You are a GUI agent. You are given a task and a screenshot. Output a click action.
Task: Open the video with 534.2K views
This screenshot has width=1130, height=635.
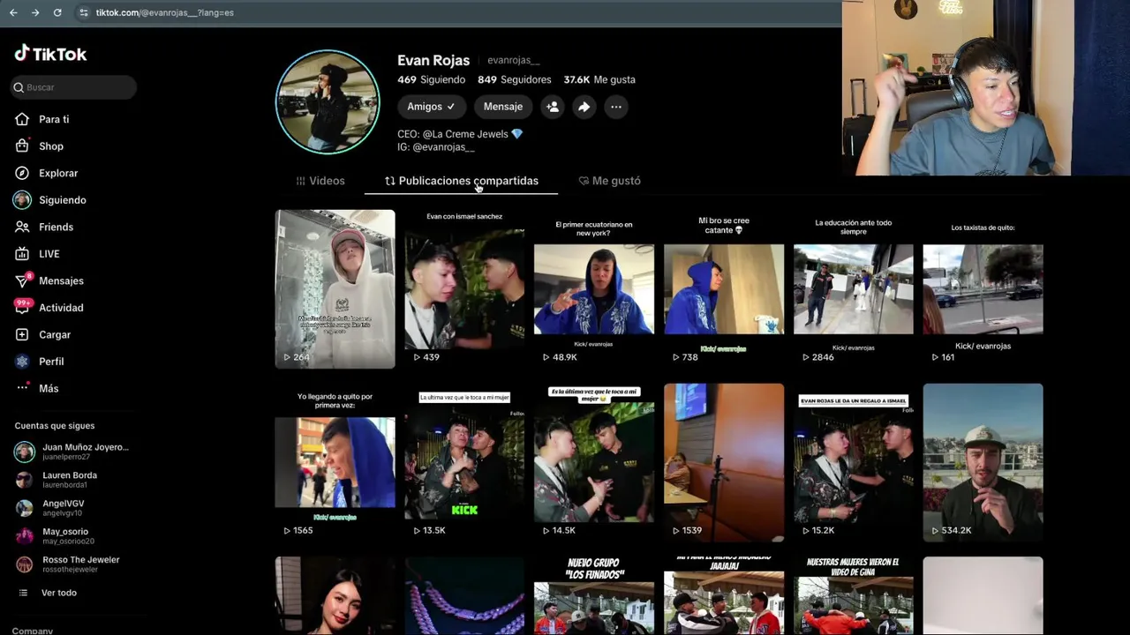[x=983, y=462]
